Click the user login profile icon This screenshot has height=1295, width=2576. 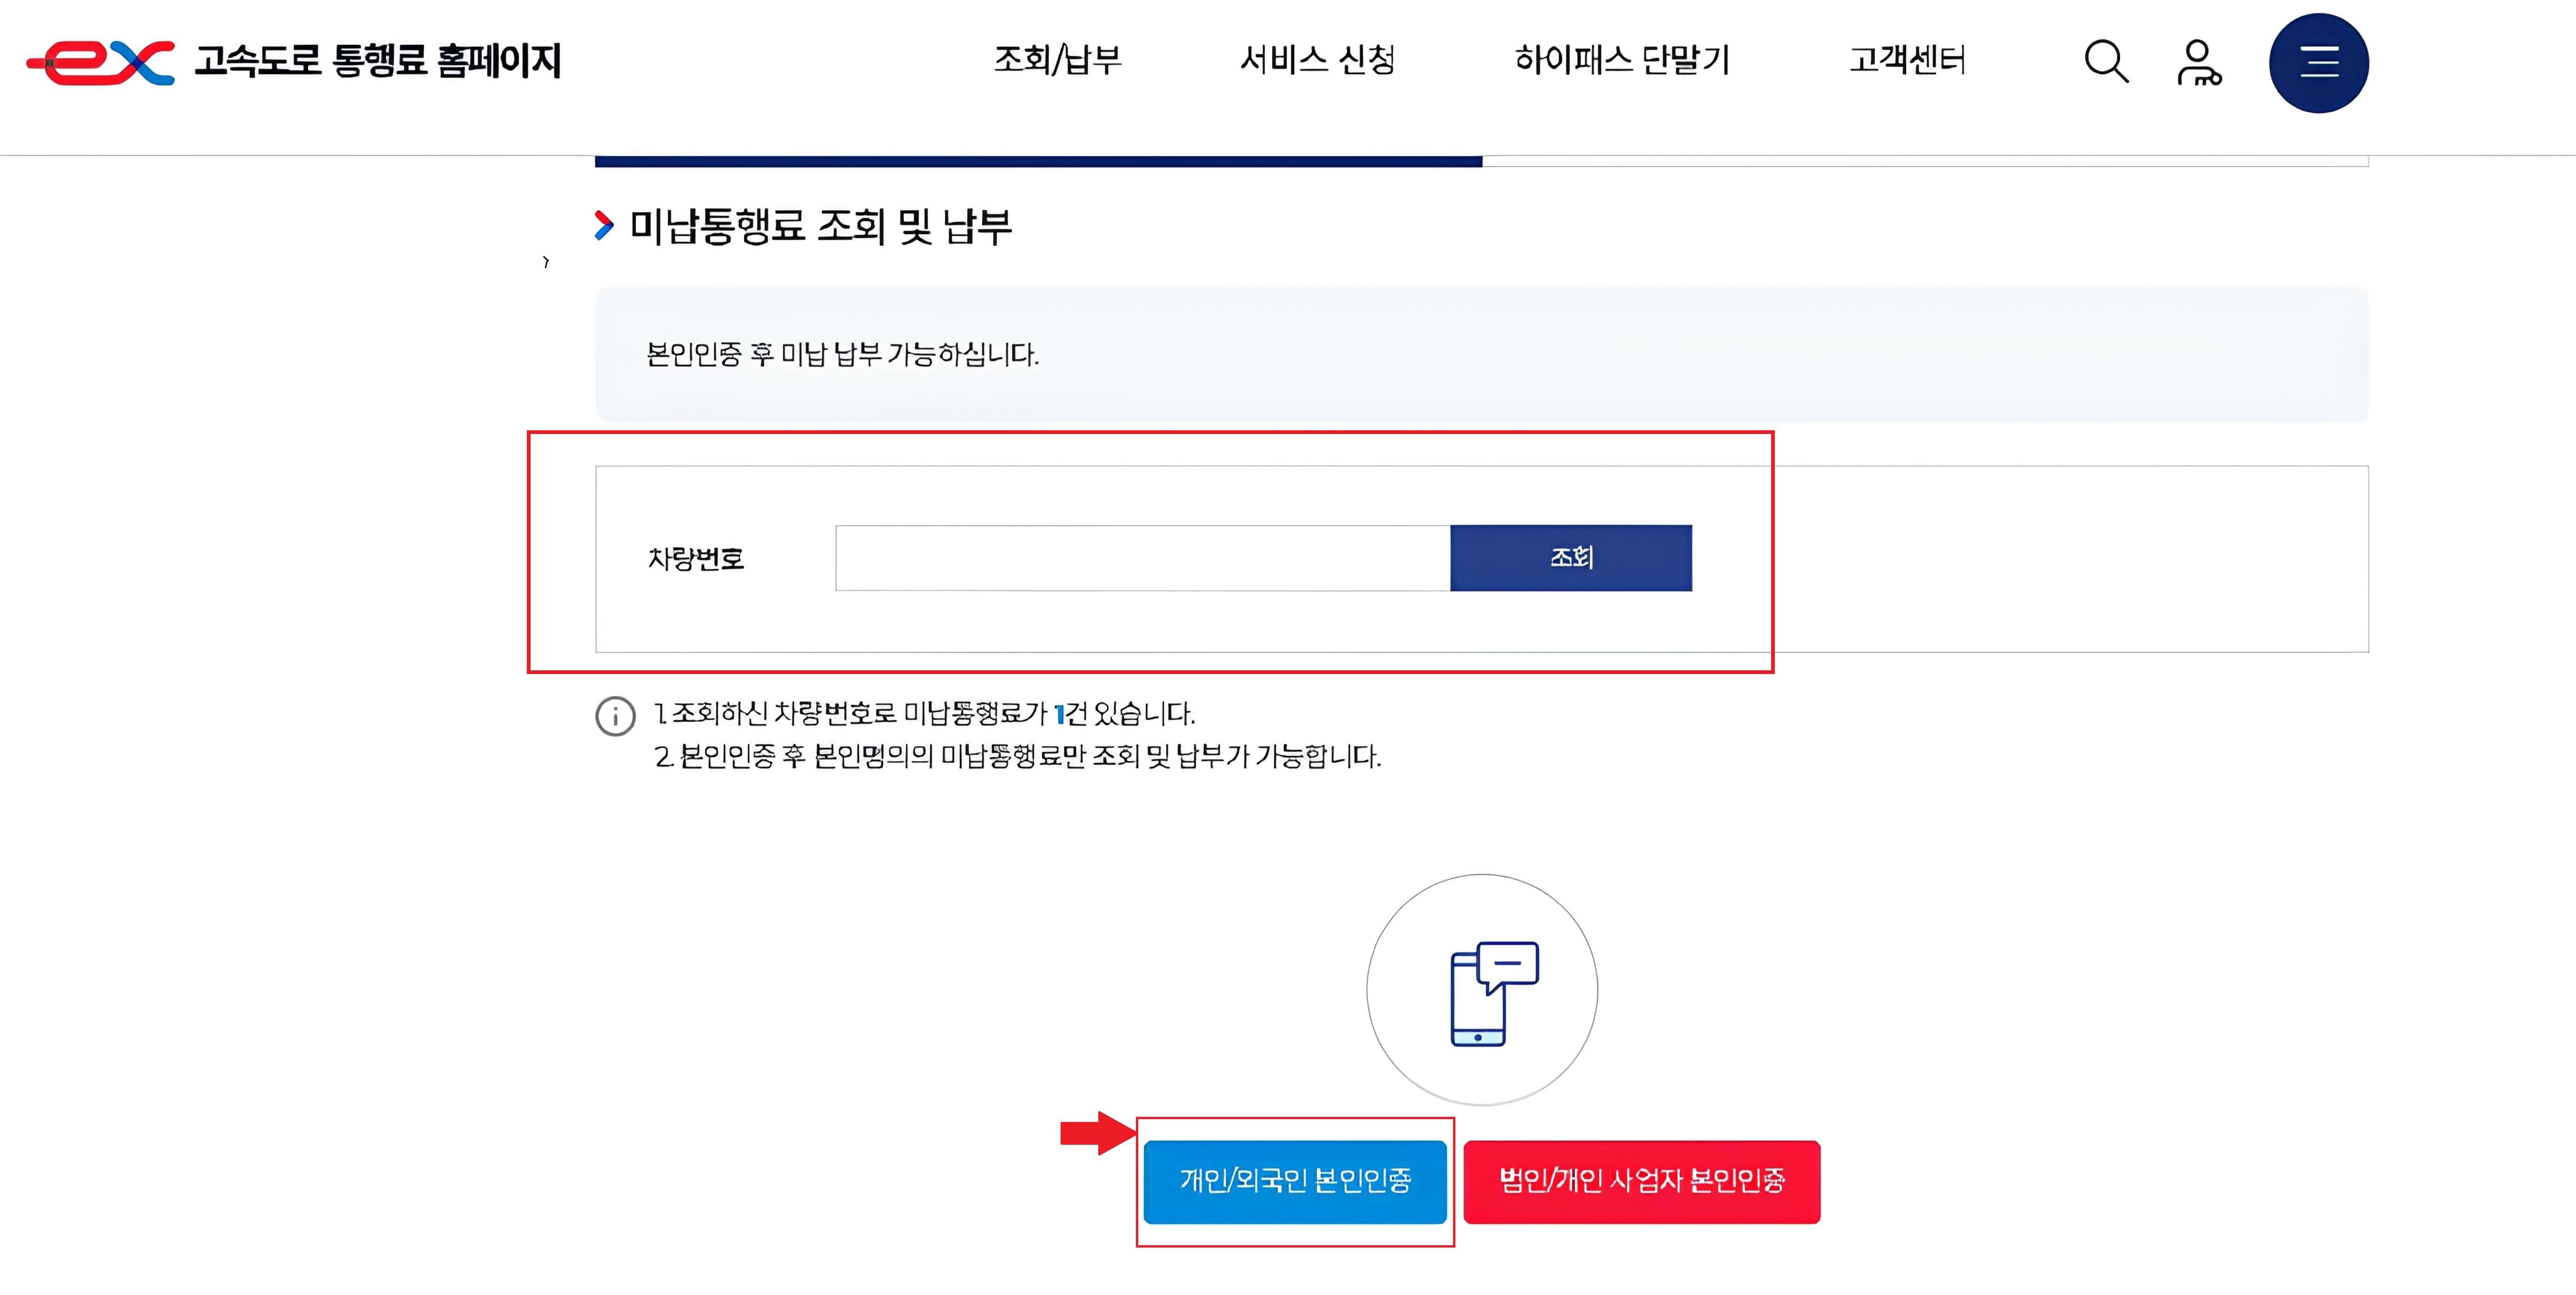click(x=2198, y=62)
